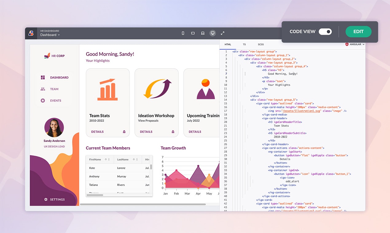Click the alert bell on Team Stats card
The image size is (390, 233).
click(124, 132)
